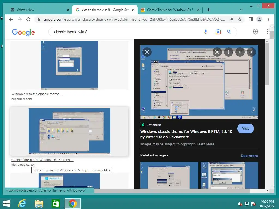Image resolution: width=279 pixels, height=209 pixels.
Task: Open the Windows 8 logo result thumbnail
Action: pyautogui.click(x=69, y=181)
